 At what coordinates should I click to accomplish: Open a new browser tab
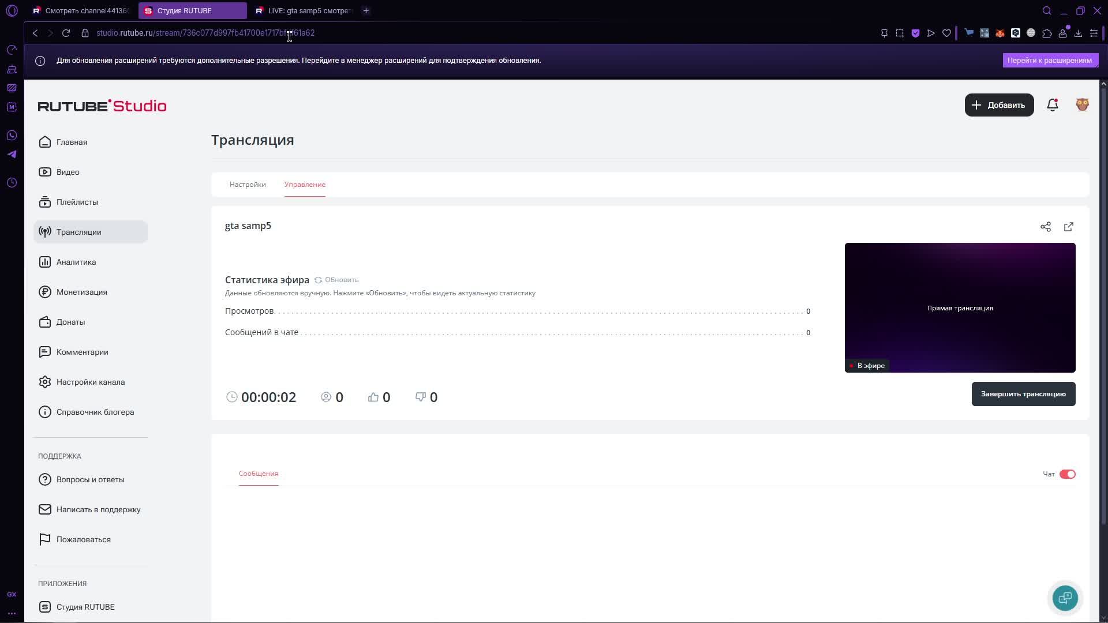point(366,10)
